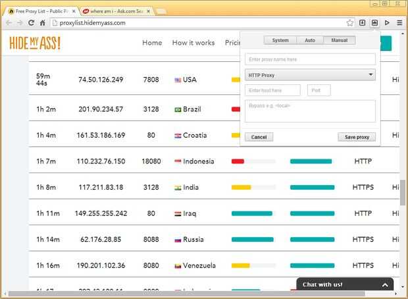Viewport: 408px width, 299px height.
Task: Click IP address 190.201.102.36
Action: [x=101, y=265]
